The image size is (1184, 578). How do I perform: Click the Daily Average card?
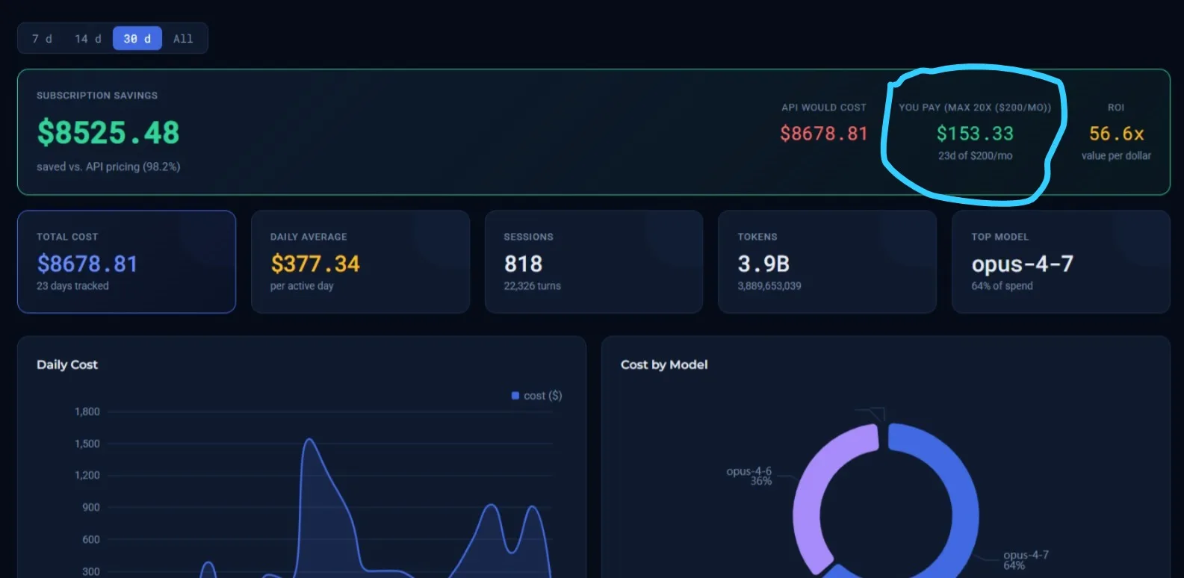click(x=360, y=261)
